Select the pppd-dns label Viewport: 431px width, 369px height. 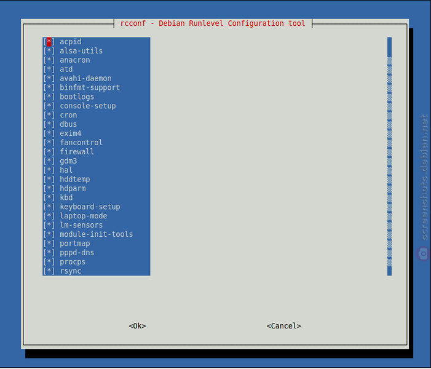[77, 253]
